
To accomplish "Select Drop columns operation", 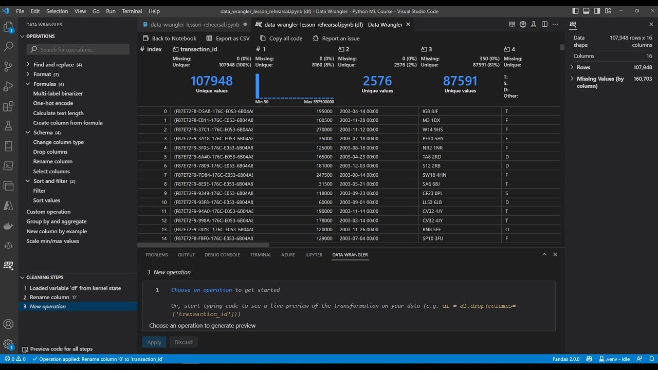I will (50, 152).
